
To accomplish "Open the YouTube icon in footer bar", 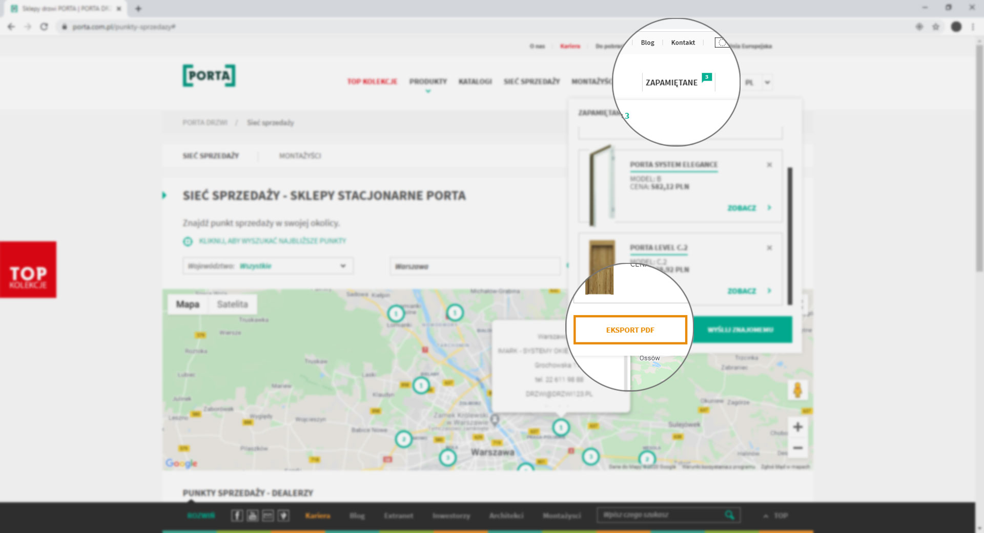I will (x=252, y=516).
